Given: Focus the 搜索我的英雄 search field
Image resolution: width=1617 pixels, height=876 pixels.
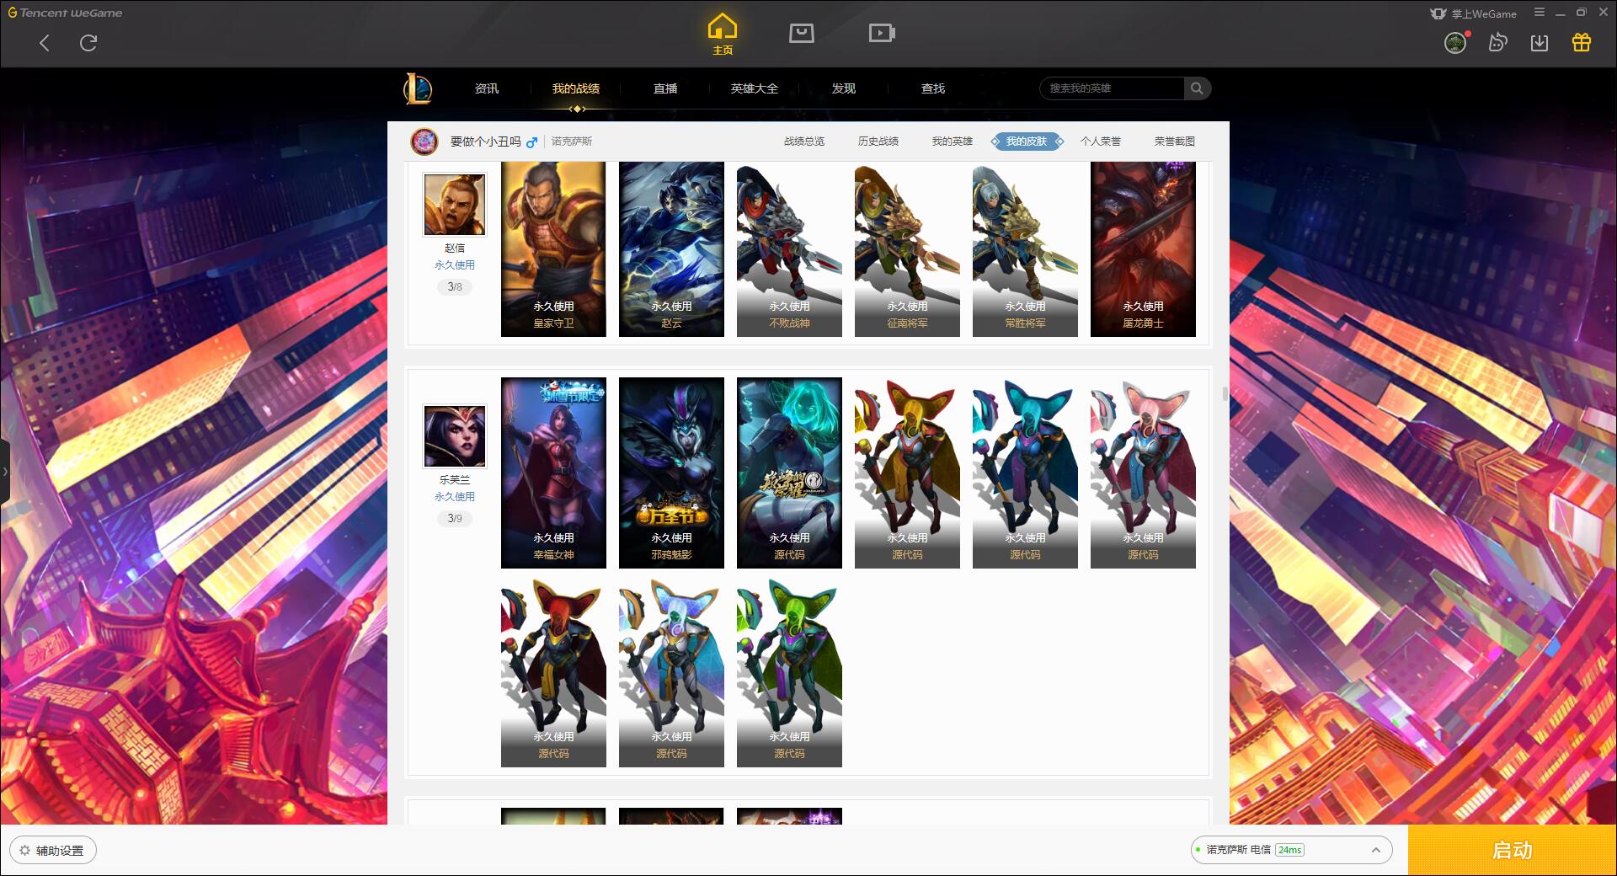Looking at the screenshot, I should tap(1113, 88).
